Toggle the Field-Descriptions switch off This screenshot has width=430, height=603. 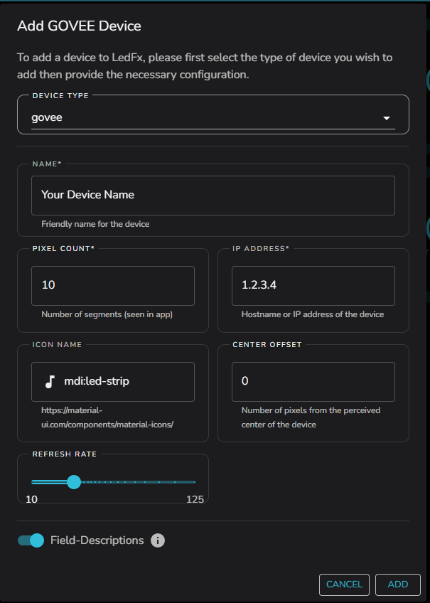[31, 540]
